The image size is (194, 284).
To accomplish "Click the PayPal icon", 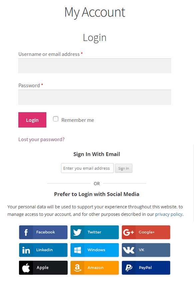I will point(129,267).
